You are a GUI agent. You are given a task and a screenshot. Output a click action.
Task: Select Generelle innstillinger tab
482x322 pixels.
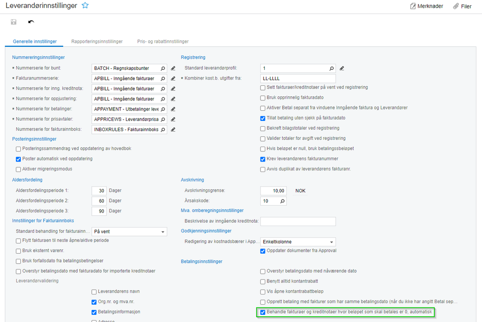point(35,41)
